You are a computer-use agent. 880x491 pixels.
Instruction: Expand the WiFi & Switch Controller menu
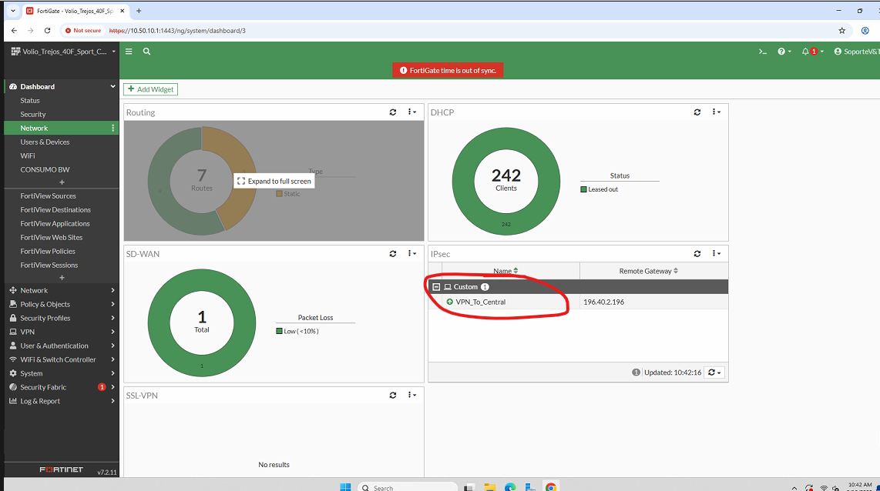(x=62, y=360)
